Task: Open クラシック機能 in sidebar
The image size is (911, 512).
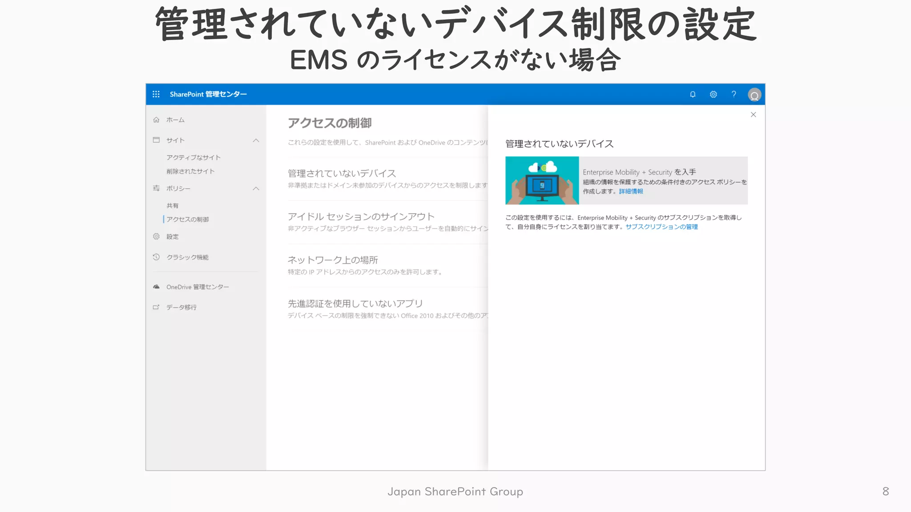Action: click(187, 257)
